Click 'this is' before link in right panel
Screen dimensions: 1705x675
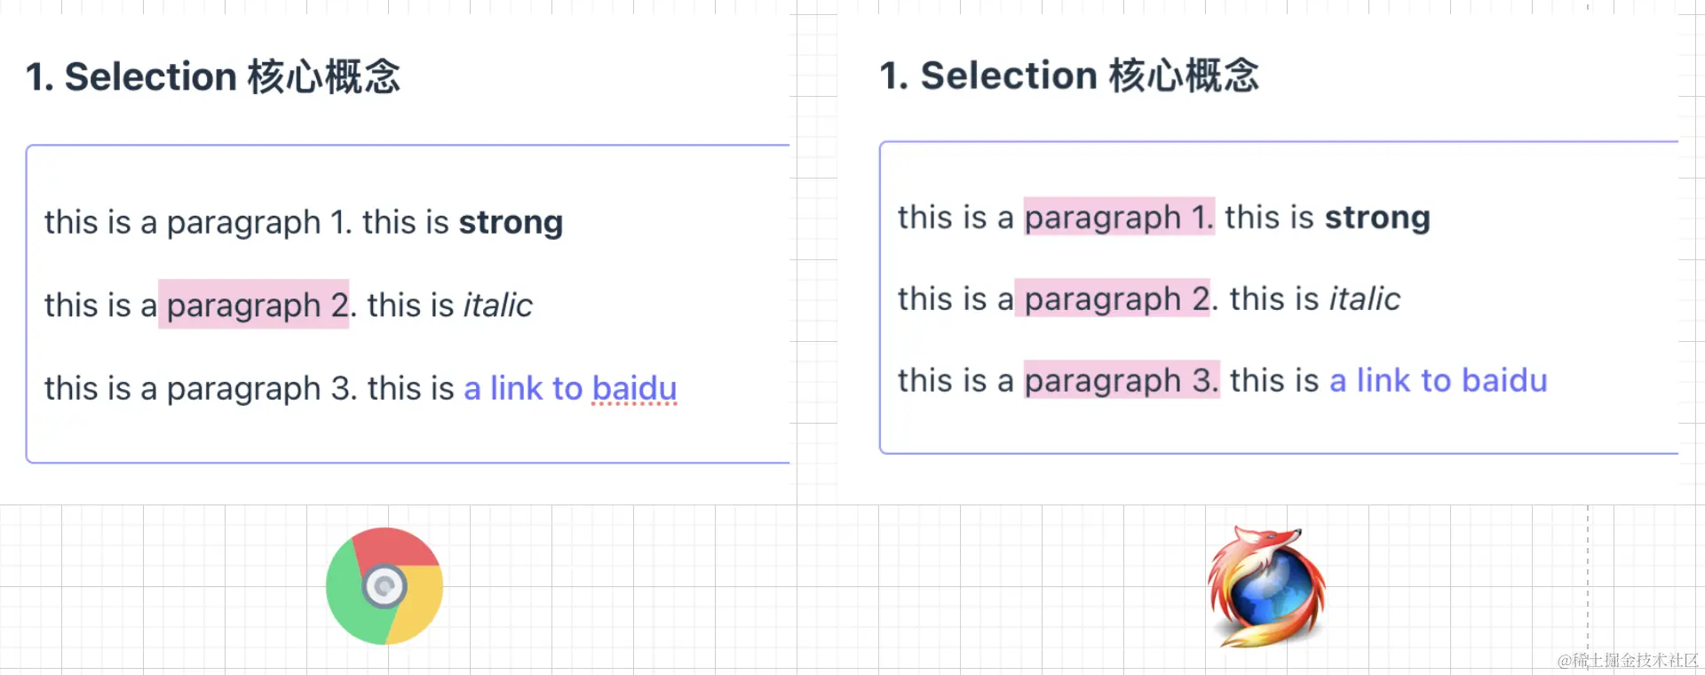[1274, 381]
